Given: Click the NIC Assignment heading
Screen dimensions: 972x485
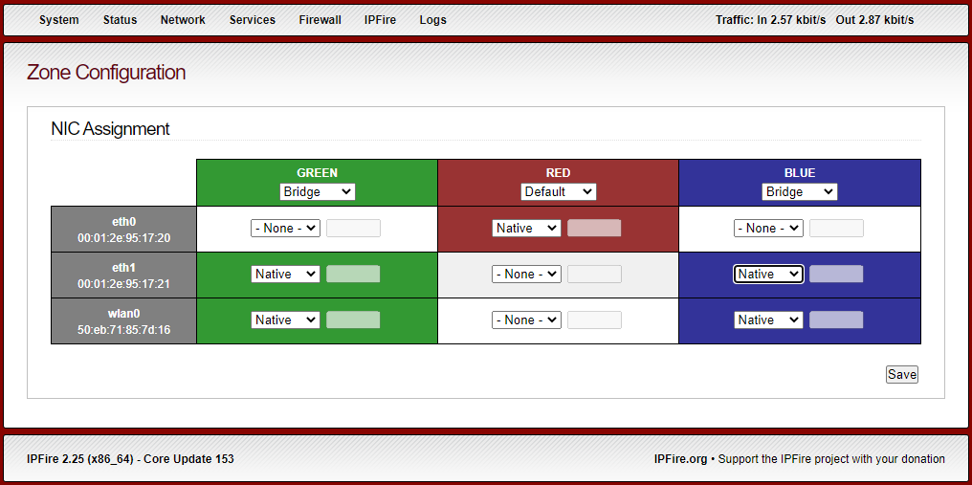Looking at the screenshot, I should pos(110,129).
